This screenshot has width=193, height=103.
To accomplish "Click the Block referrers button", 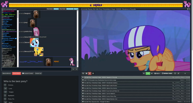I will pyautogui.click(x=7, y=73).
